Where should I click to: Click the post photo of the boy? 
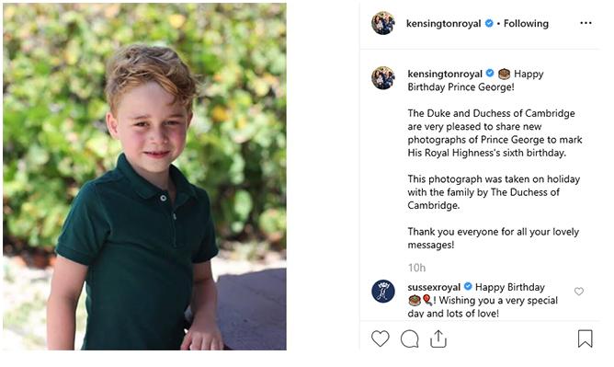tap(144, 177)
